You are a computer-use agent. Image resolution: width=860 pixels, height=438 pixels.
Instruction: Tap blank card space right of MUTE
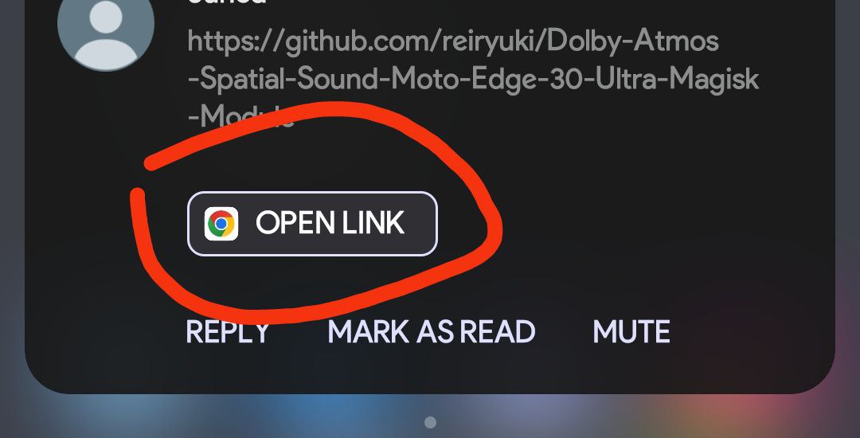point(752,331)
